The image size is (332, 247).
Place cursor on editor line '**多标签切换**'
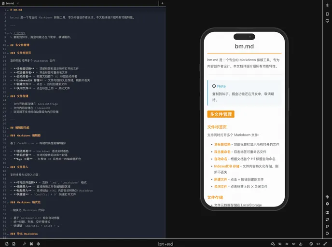[44, 69]
